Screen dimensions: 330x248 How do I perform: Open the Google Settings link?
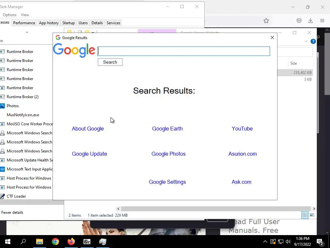click(x=167, y=182)
